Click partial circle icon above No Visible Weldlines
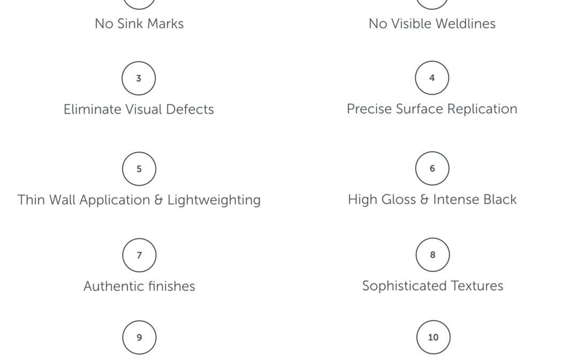This screenshot has height=361, width=578. tap(432, 4)
